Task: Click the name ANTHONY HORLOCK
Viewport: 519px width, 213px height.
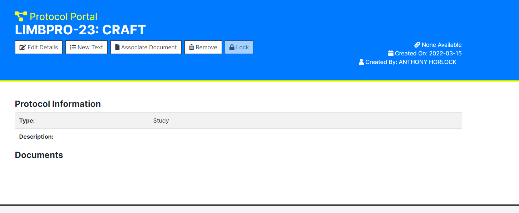Action: click(427, 61)
